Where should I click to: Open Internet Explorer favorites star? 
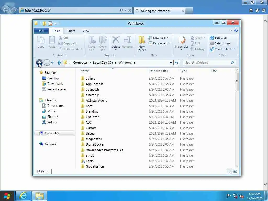click(x=257, y=10)
